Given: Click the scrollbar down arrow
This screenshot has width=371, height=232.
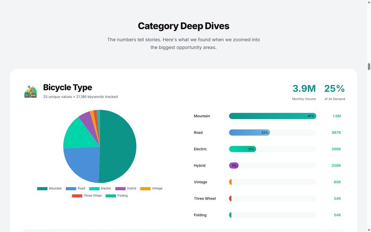Looking at the screenshot, I should pos(369,230).
